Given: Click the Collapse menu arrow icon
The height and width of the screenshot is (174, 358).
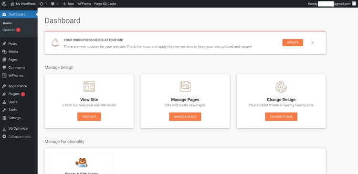Looking at the screenshot, I should tap(4, 137).
